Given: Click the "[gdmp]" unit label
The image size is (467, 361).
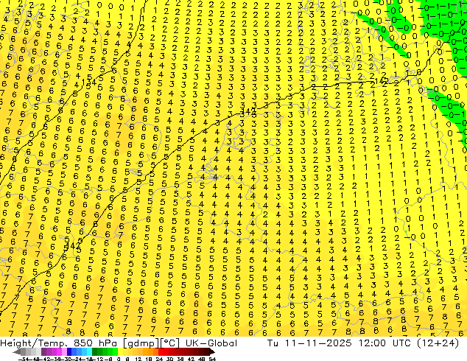Looking at the screenshot, I should (x=140, y=343).
